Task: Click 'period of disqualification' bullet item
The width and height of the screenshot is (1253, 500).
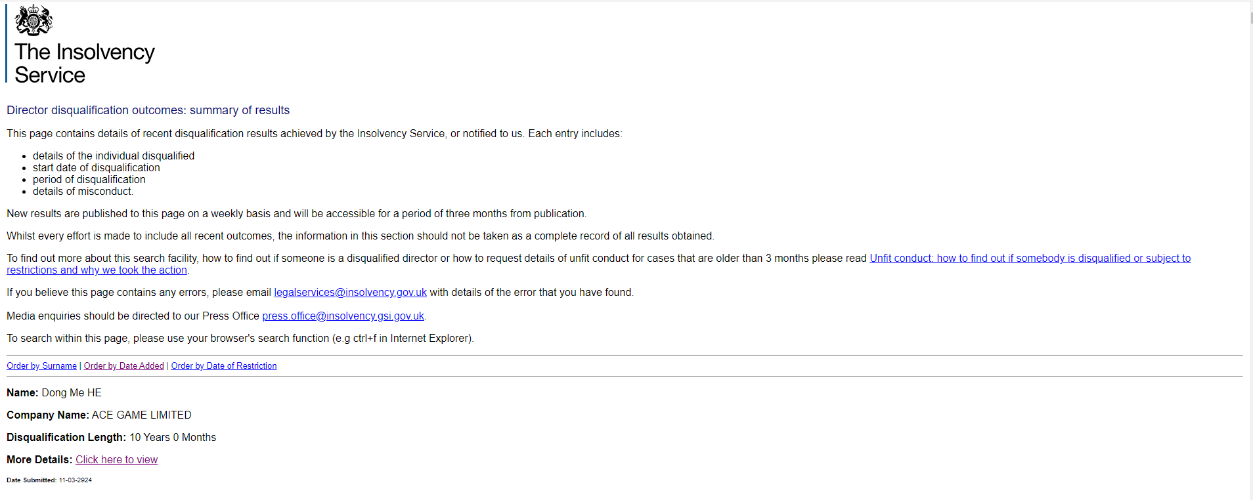Action: pyautogui.click(x=89, y=180)
